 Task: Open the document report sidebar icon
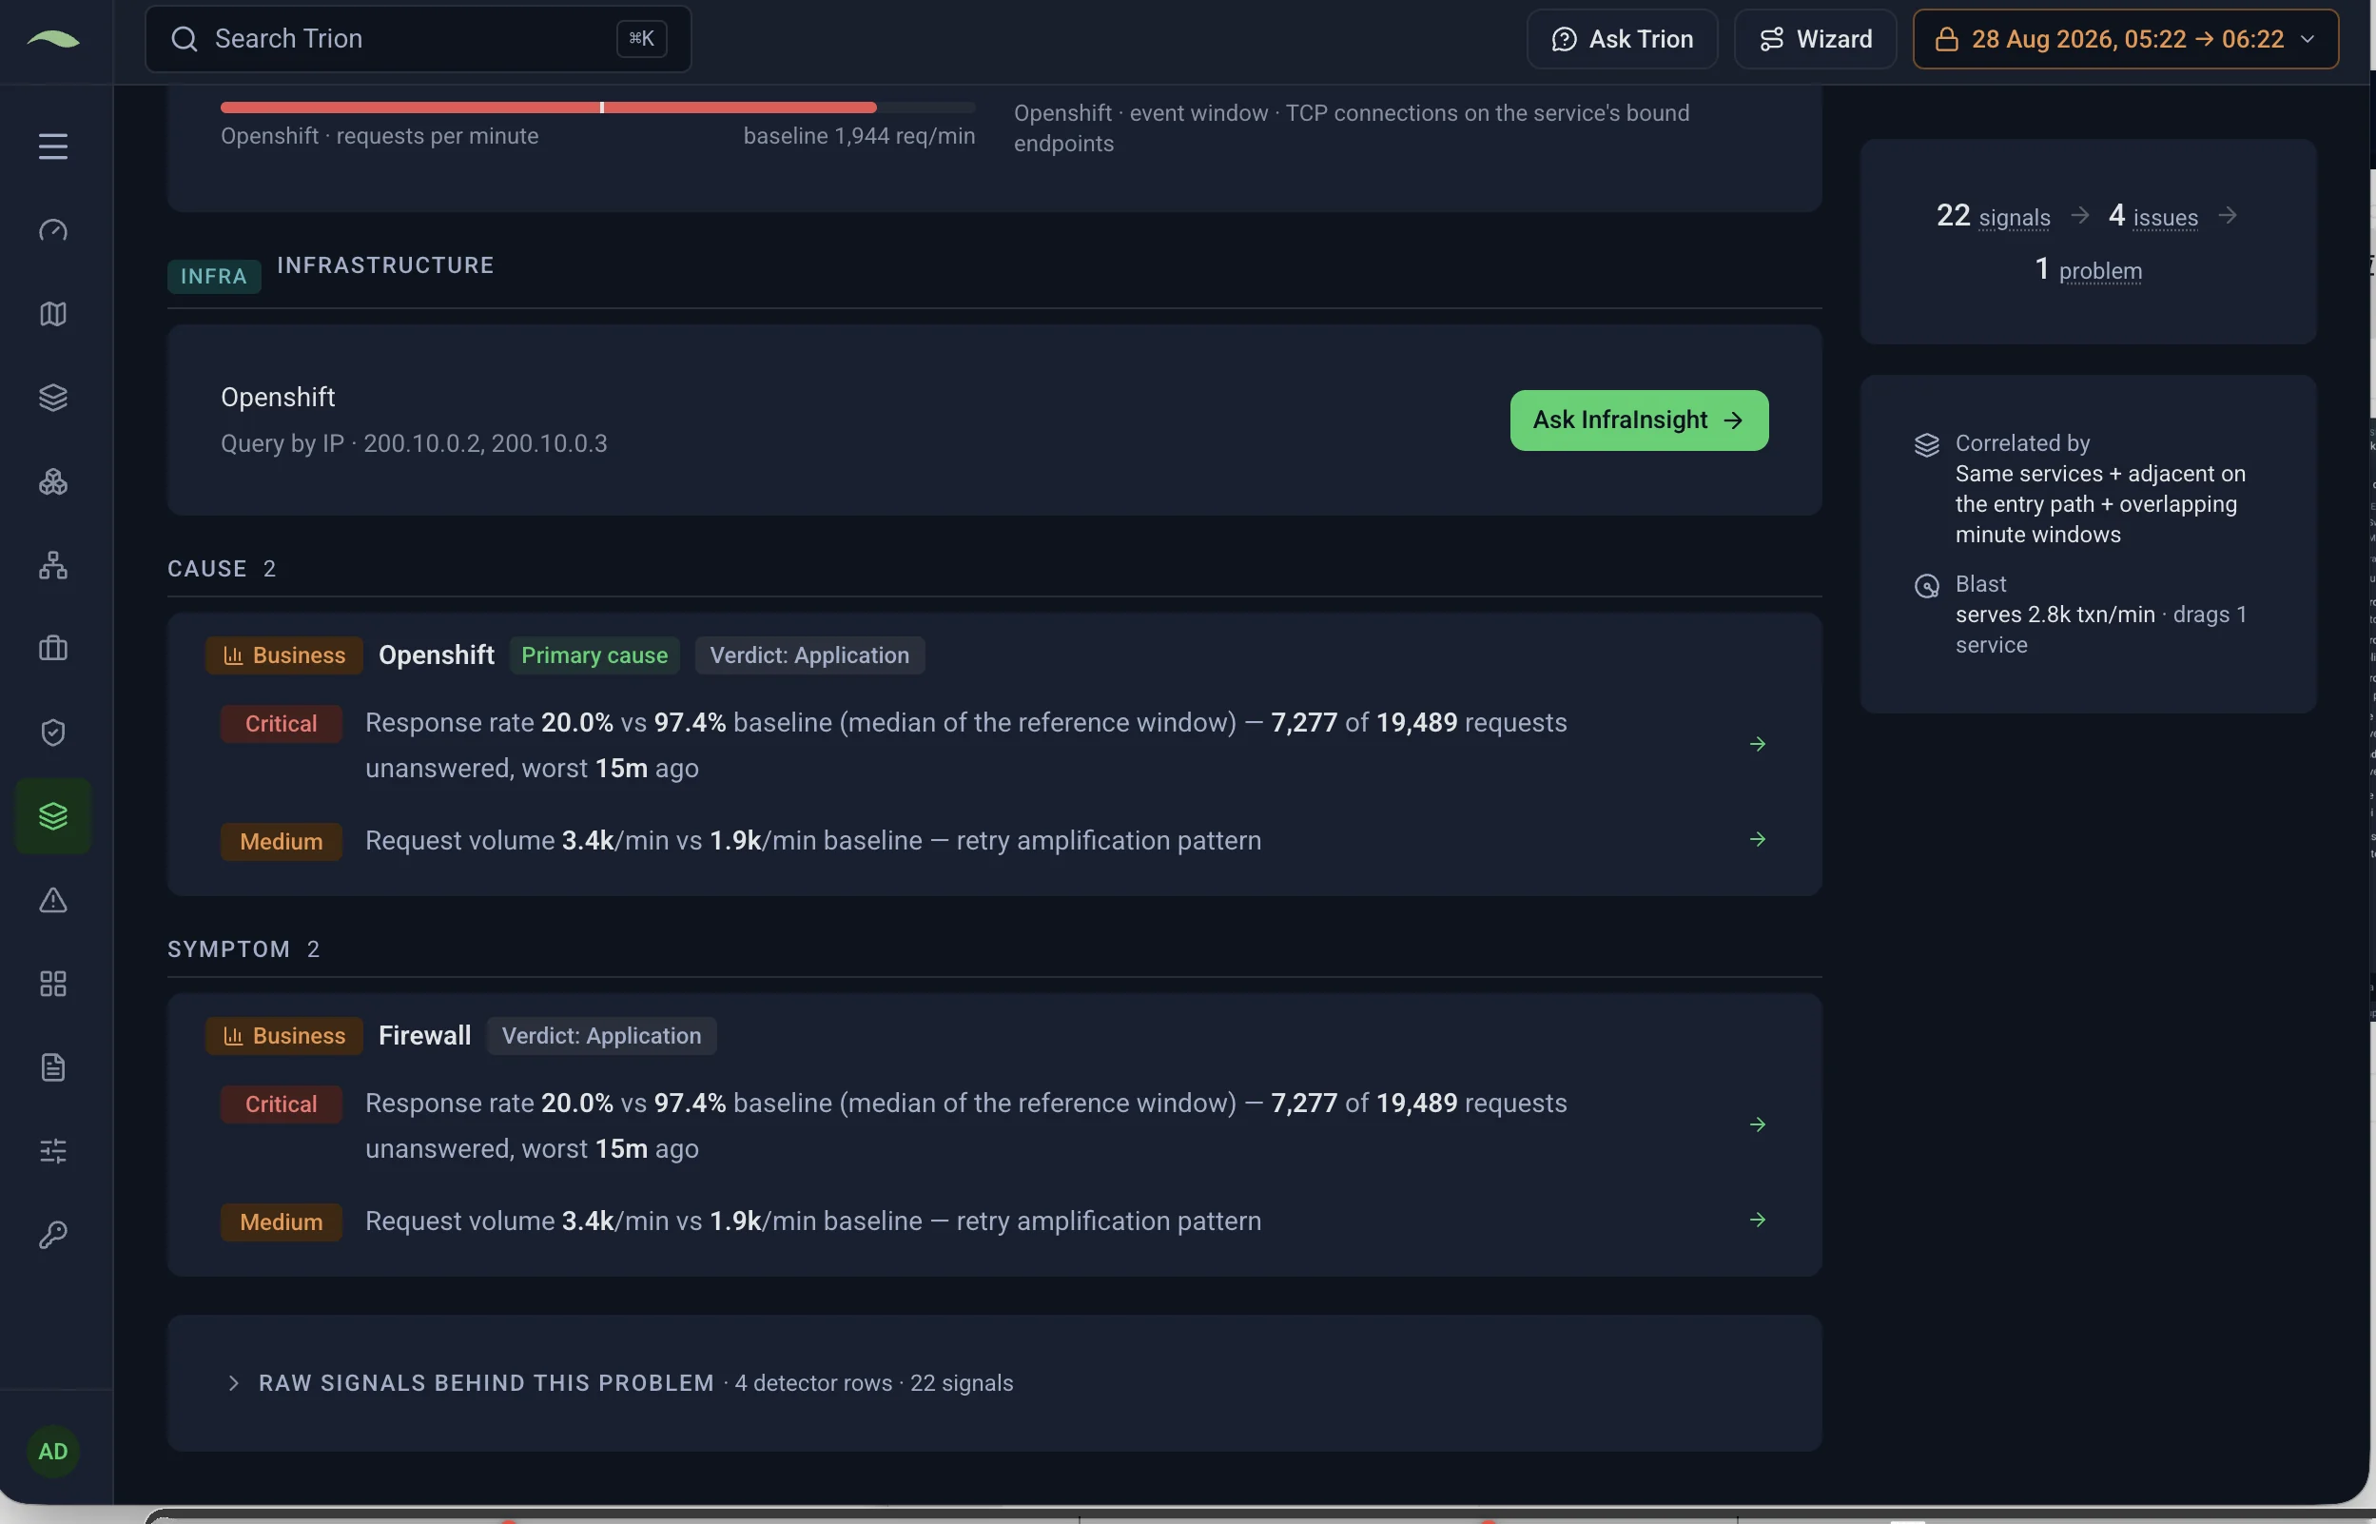point(53,1067)
